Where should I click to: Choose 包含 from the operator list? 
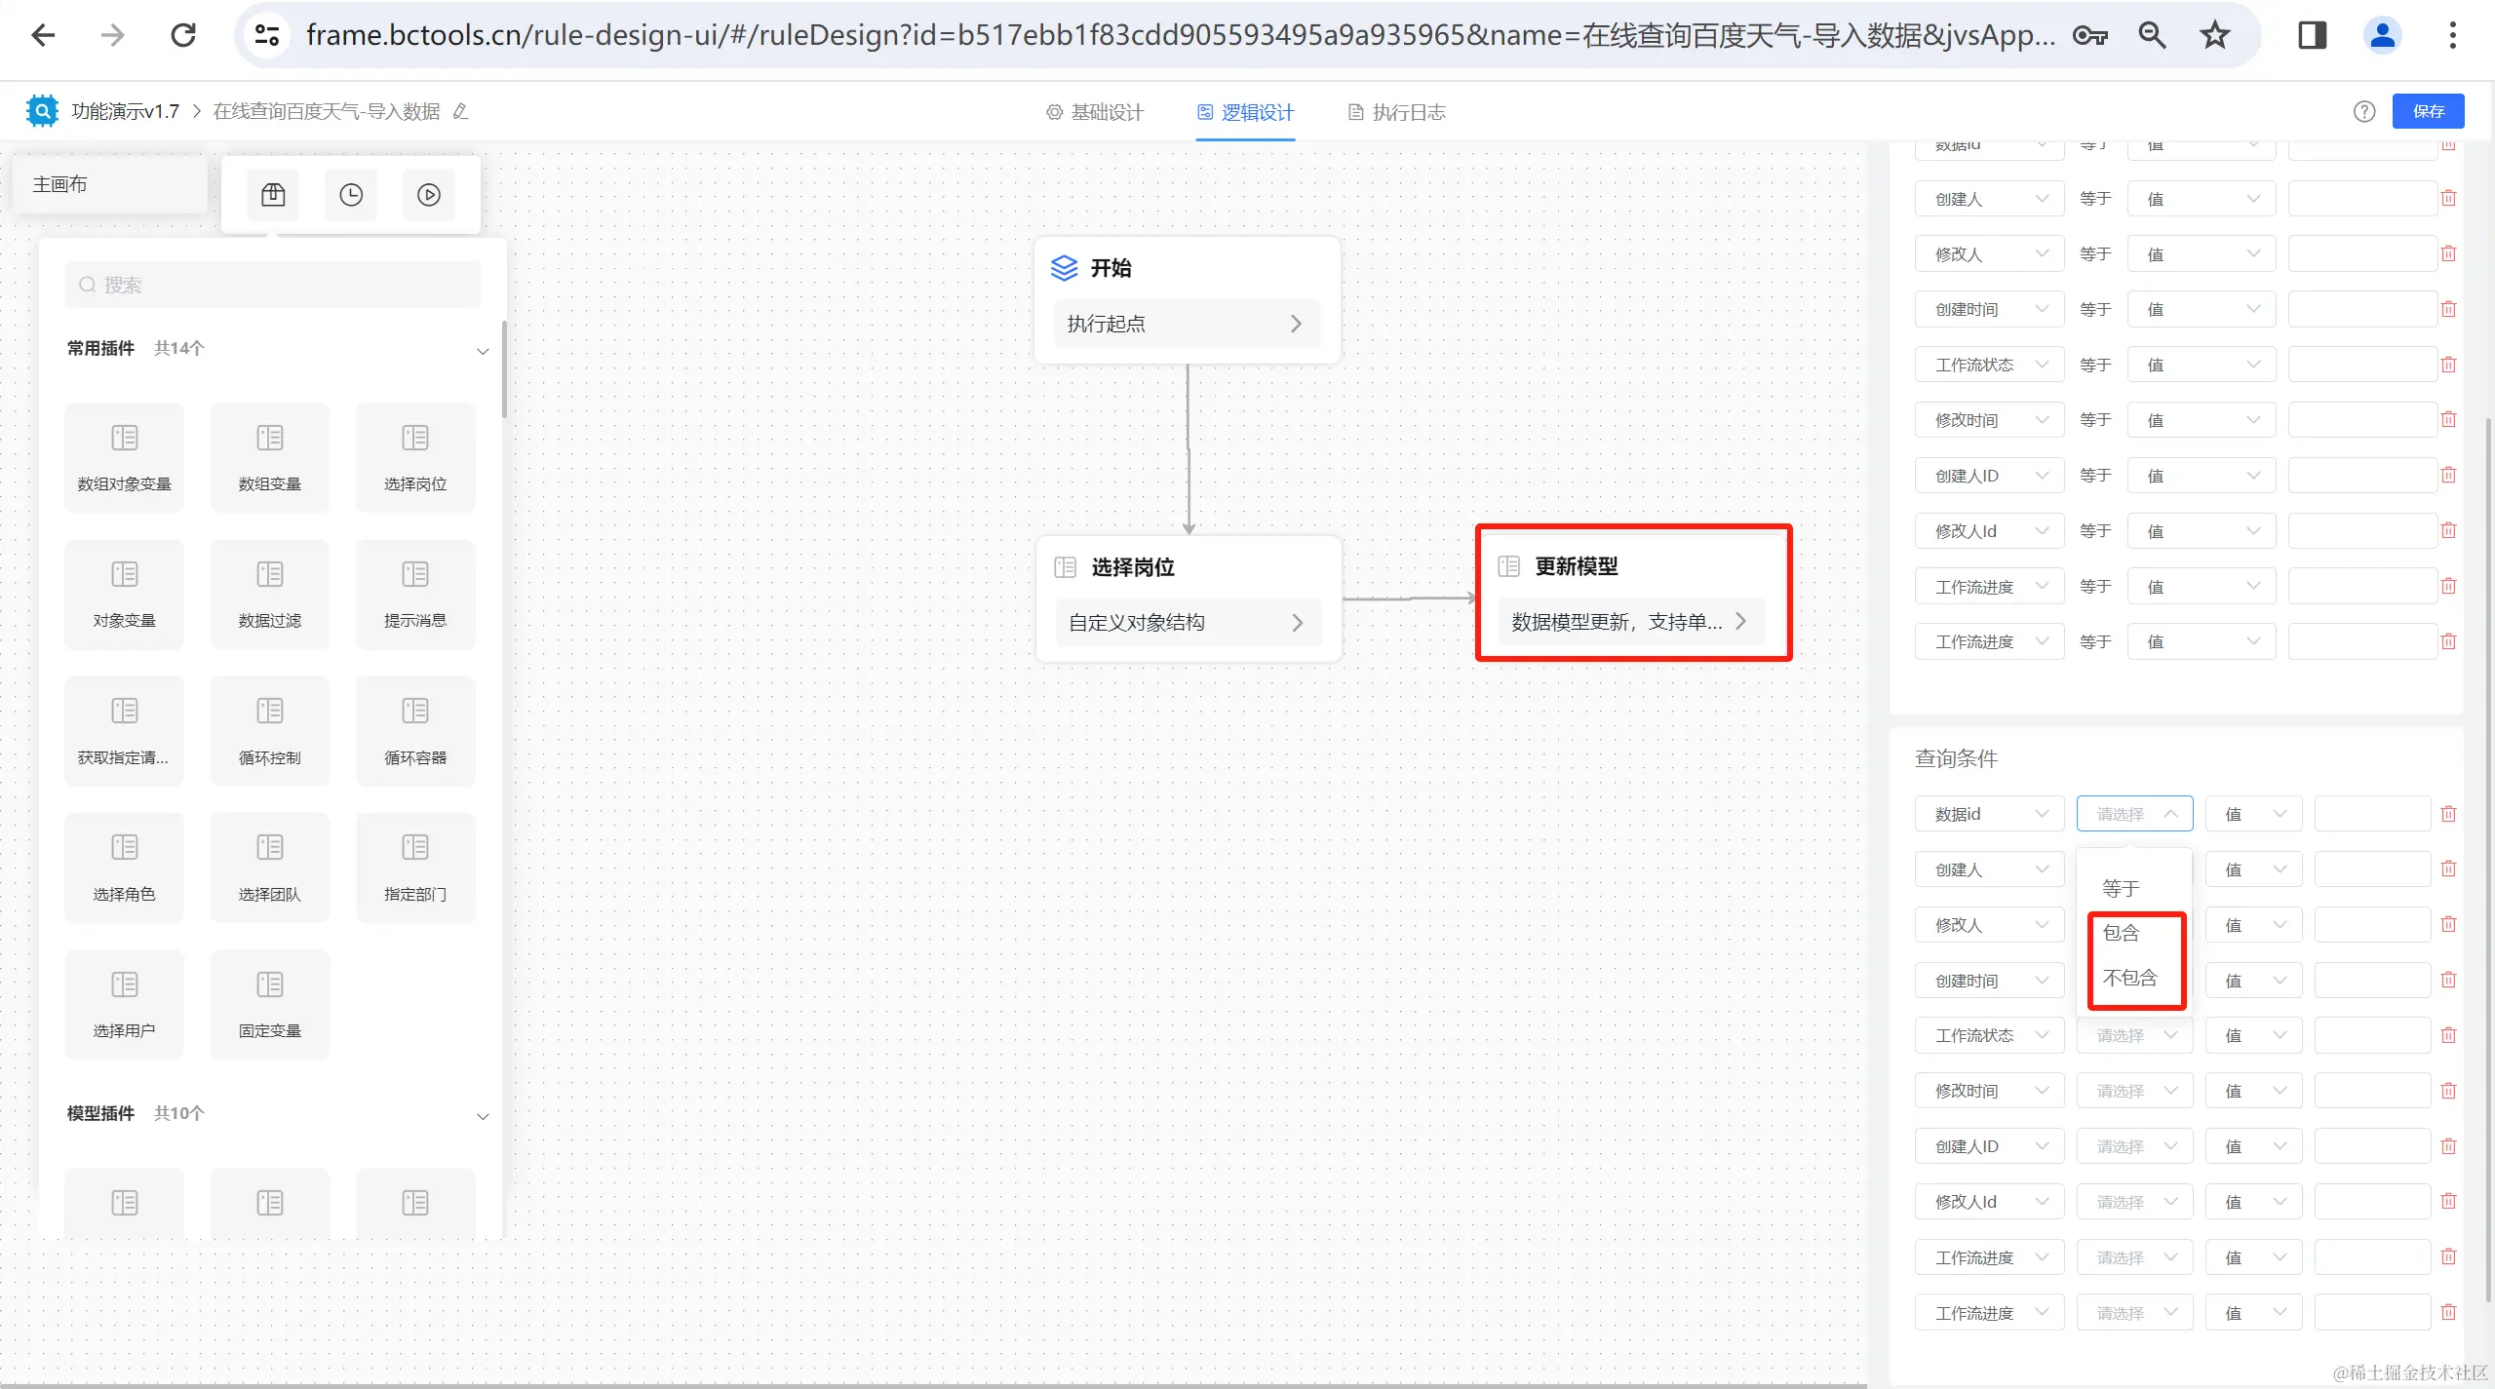coord(2122,933)
